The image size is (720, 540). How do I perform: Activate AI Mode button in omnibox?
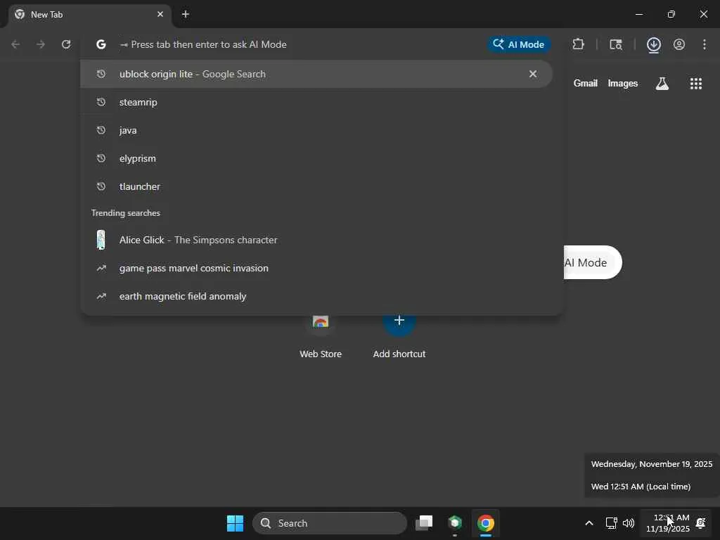tap(519, 44)
